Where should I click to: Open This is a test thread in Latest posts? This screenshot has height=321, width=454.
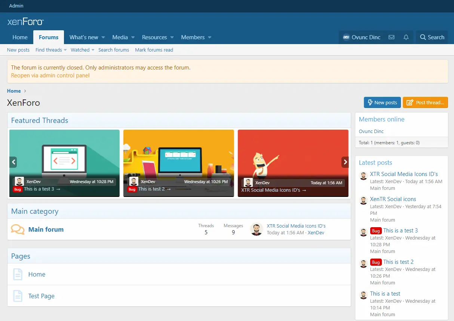[x=385, y=294]
